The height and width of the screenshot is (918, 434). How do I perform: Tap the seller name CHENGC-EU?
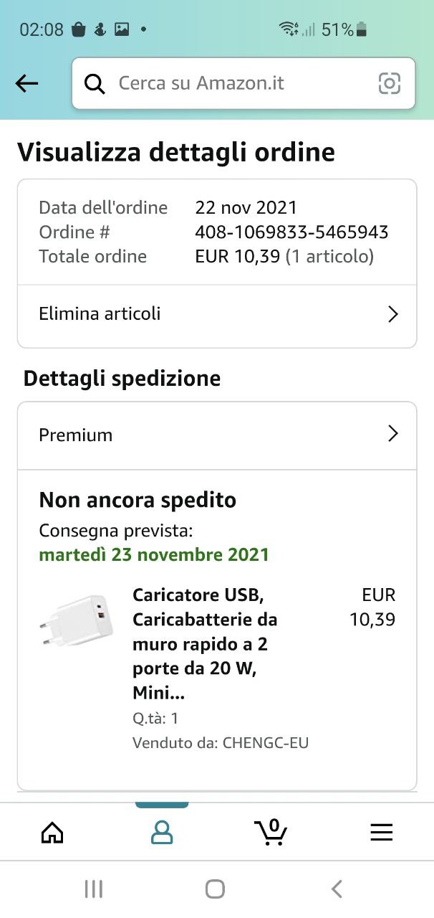[x=265, y=743]
